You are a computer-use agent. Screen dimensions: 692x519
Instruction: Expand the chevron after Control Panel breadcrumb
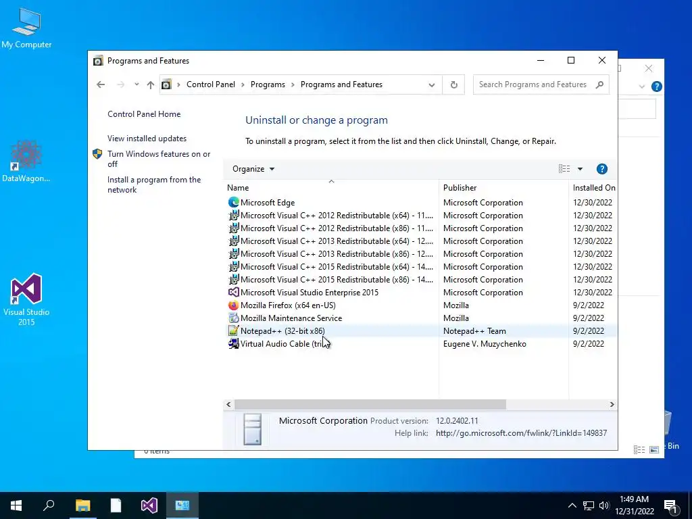tap(243, 84)
